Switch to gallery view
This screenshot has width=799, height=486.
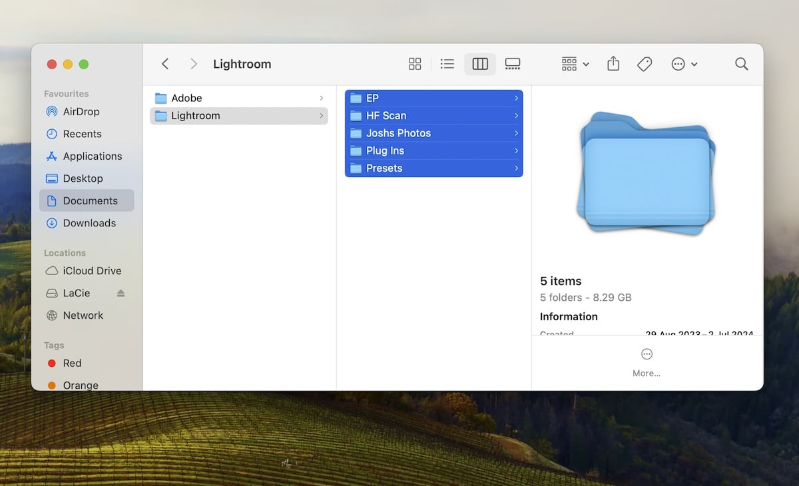513,63
